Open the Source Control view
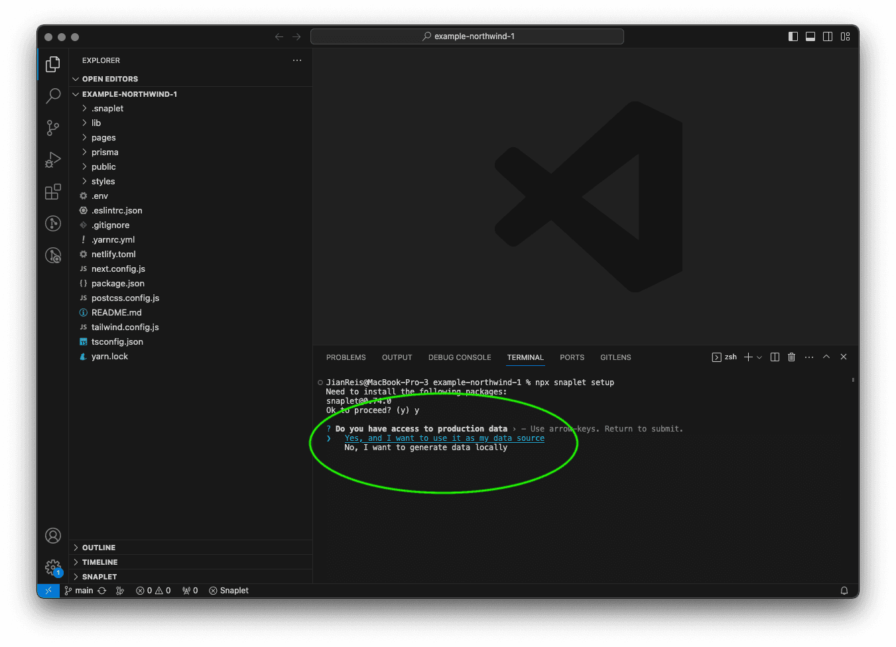Image resolution: width=896 pixels, height=647 pixels. point(53,127)
